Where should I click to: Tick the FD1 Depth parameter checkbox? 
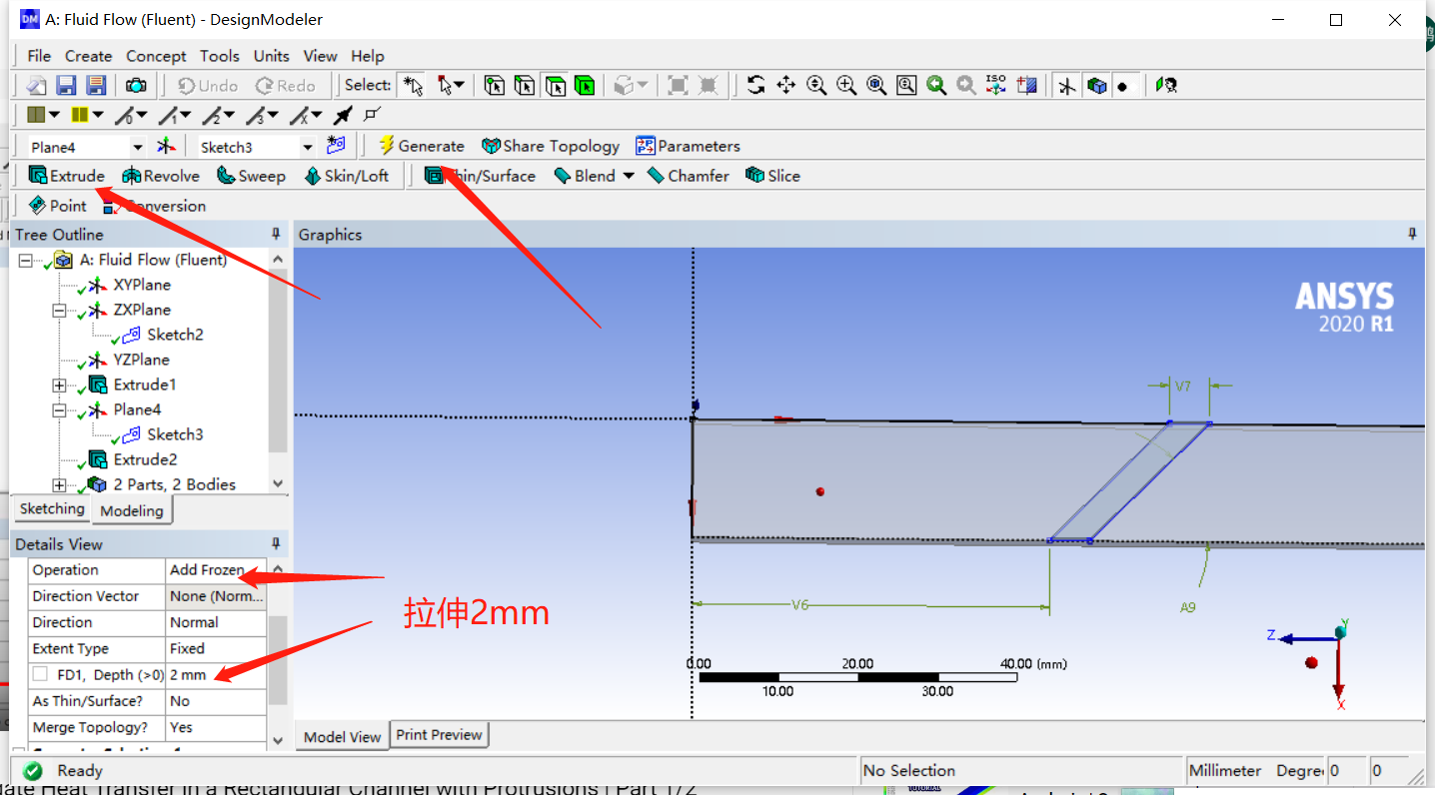(x=40, y=674)
